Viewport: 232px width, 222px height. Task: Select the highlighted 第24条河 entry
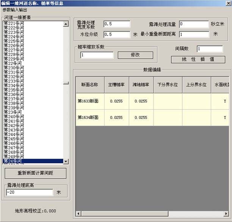[12, 161]
